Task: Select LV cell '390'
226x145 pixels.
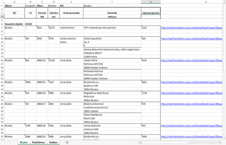Action: [x=30, y=38]
